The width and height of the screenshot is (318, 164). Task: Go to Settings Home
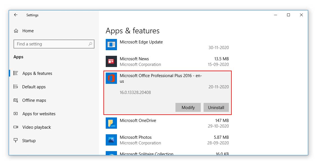coord(28,31)
